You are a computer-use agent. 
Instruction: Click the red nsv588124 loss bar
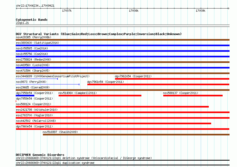pyautogui.click(x=112, y=107)
